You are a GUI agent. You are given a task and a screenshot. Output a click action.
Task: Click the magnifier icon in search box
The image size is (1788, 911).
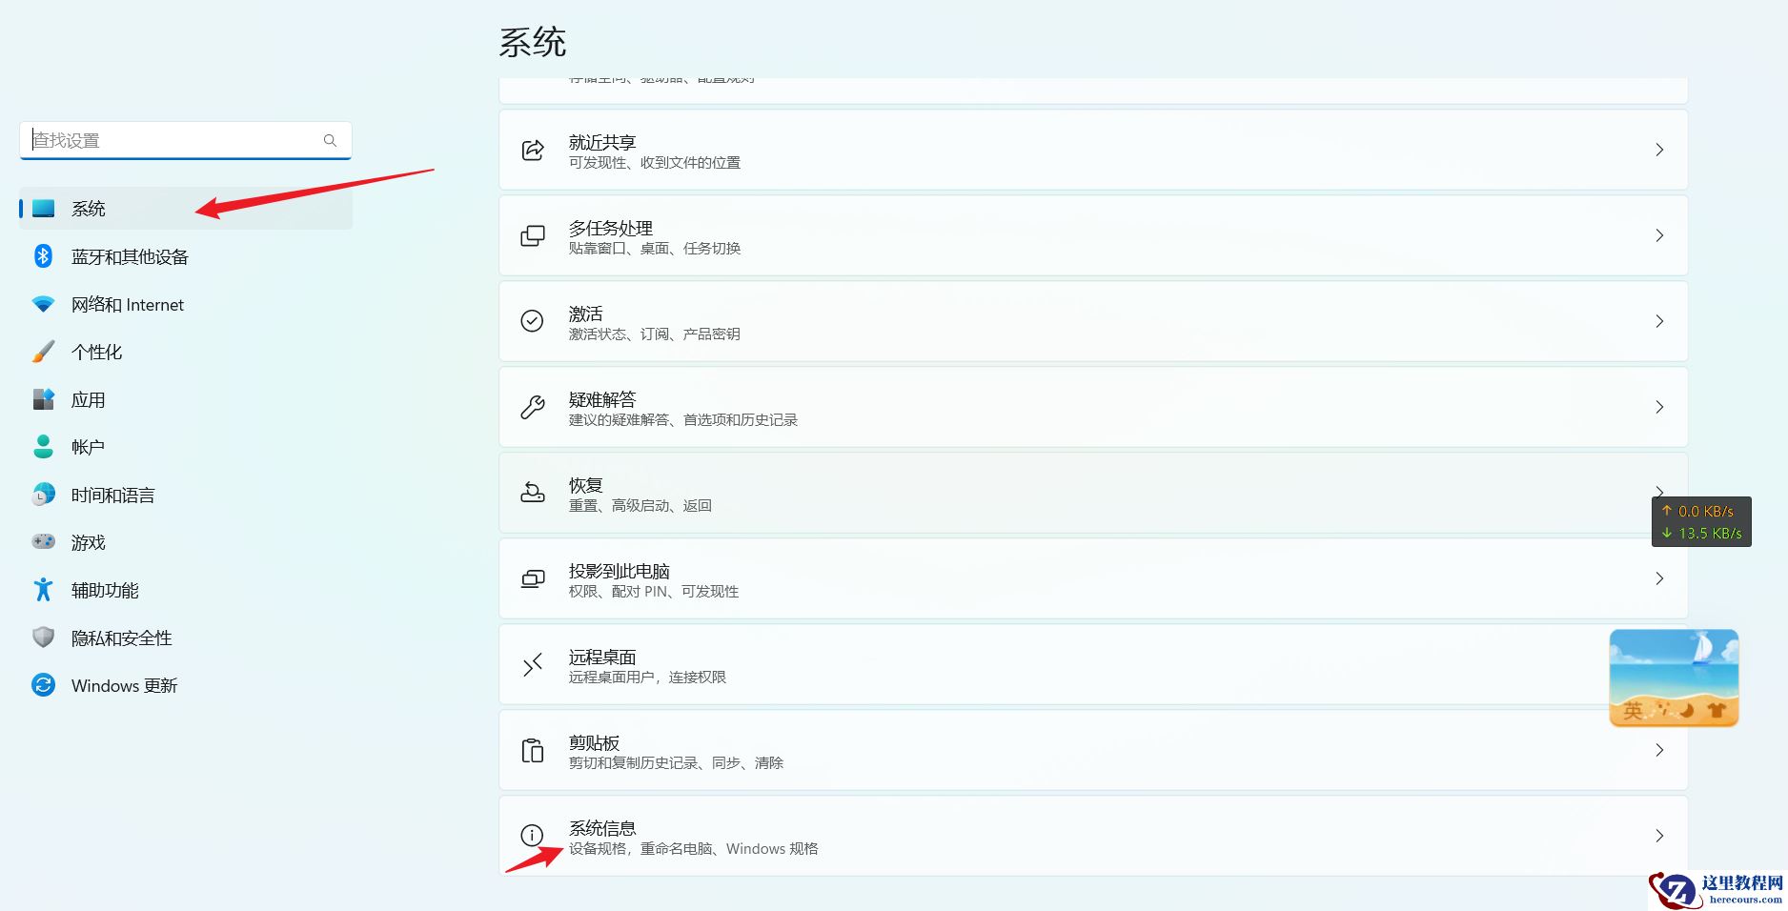click(x=329, y=140)
